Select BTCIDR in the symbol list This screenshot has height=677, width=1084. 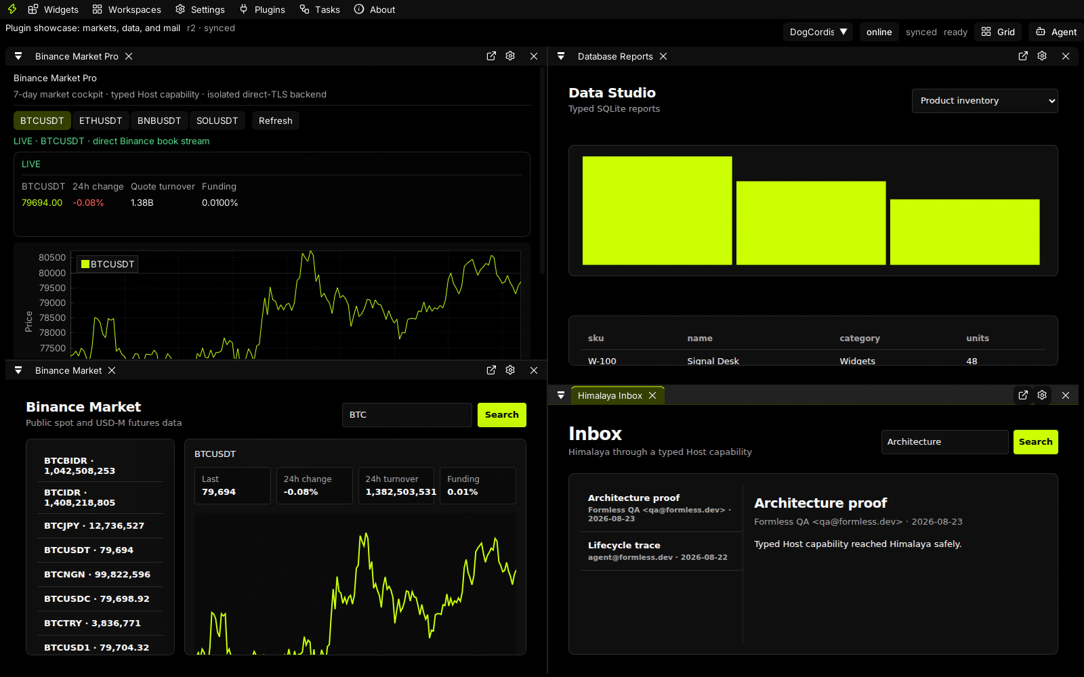tap(100, 498)
